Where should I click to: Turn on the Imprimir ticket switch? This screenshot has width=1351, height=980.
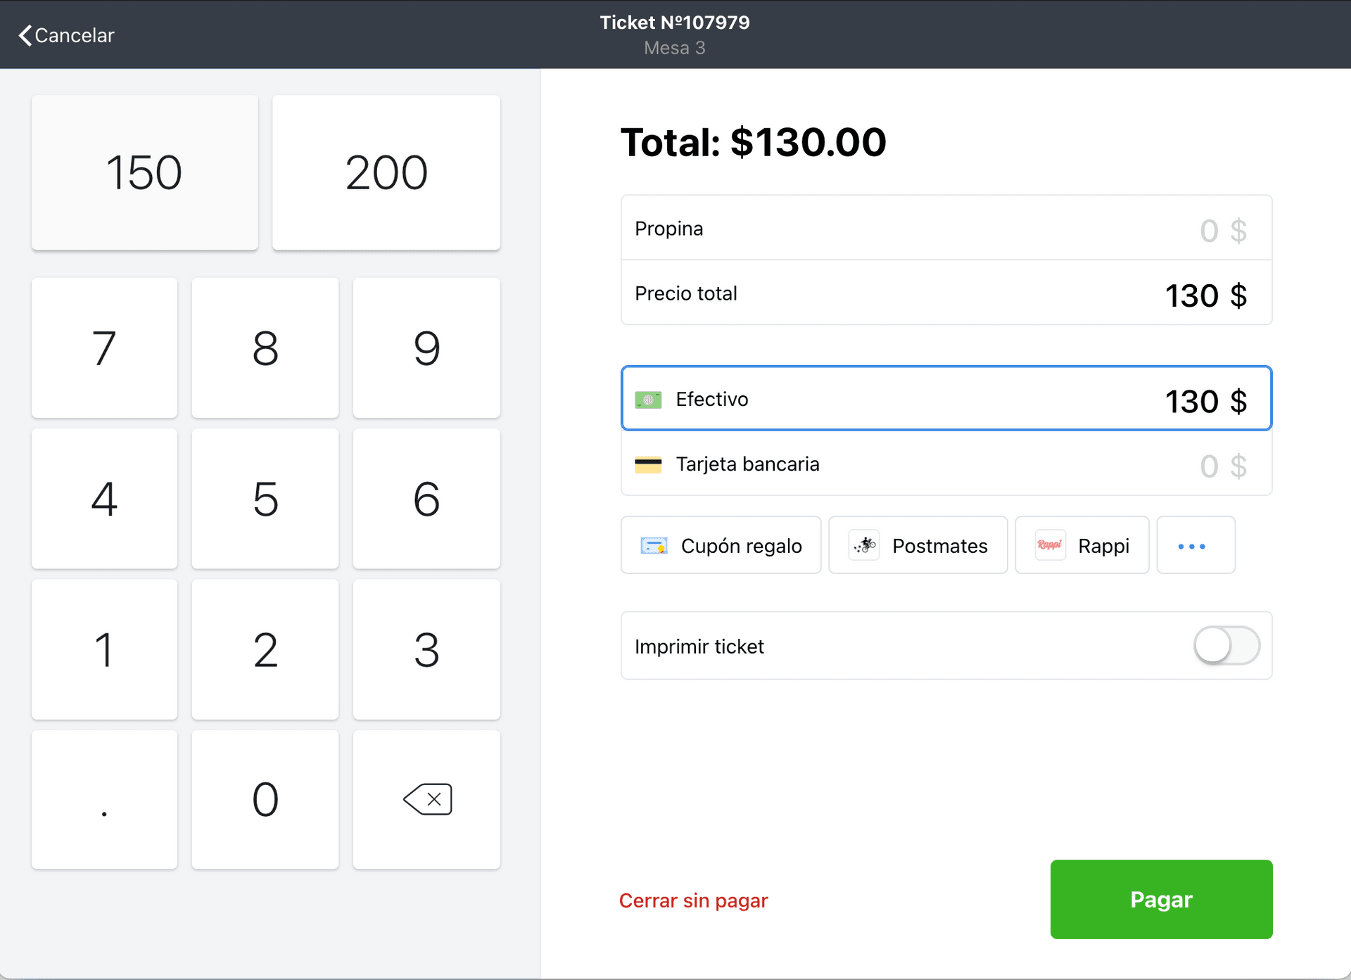click(1226, 646)
